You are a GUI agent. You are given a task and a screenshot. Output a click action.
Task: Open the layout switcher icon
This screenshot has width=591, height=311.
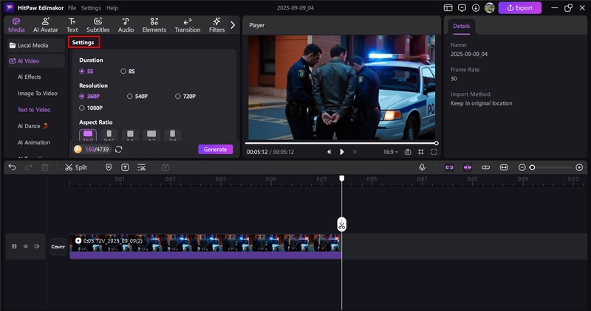pyautogui.click(x=448, y=8)
